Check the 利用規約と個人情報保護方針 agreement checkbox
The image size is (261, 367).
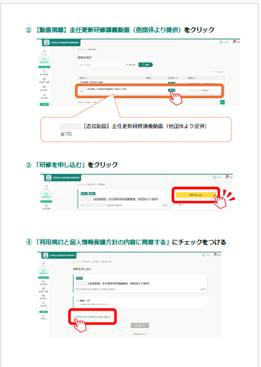pos(74,317)
